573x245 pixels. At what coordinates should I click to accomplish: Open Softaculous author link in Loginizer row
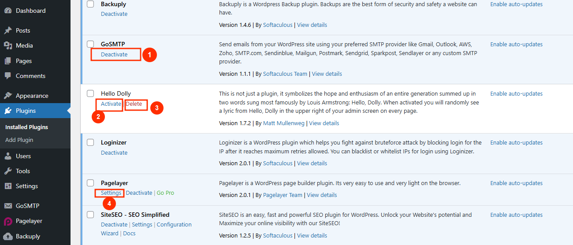[x=278, y=163]
